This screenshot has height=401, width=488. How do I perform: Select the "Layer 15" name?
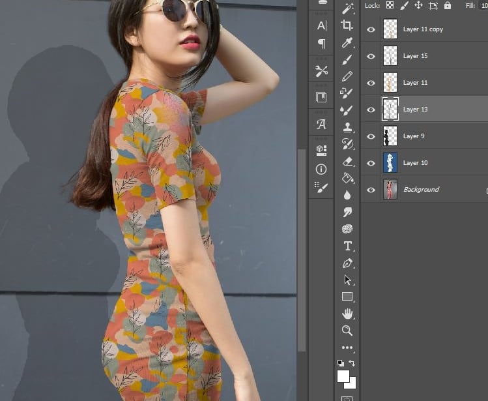coord(415,56)
